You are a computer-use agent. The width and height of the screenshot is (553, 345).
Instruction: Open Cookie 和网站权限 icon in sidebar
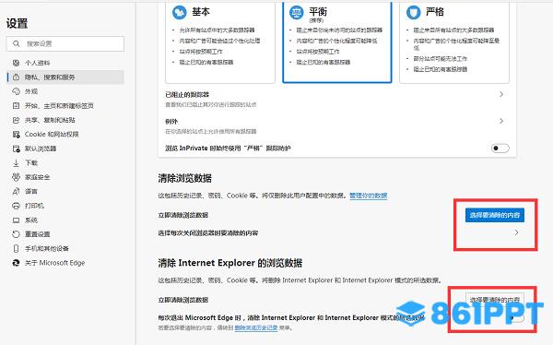pos(16,134)
